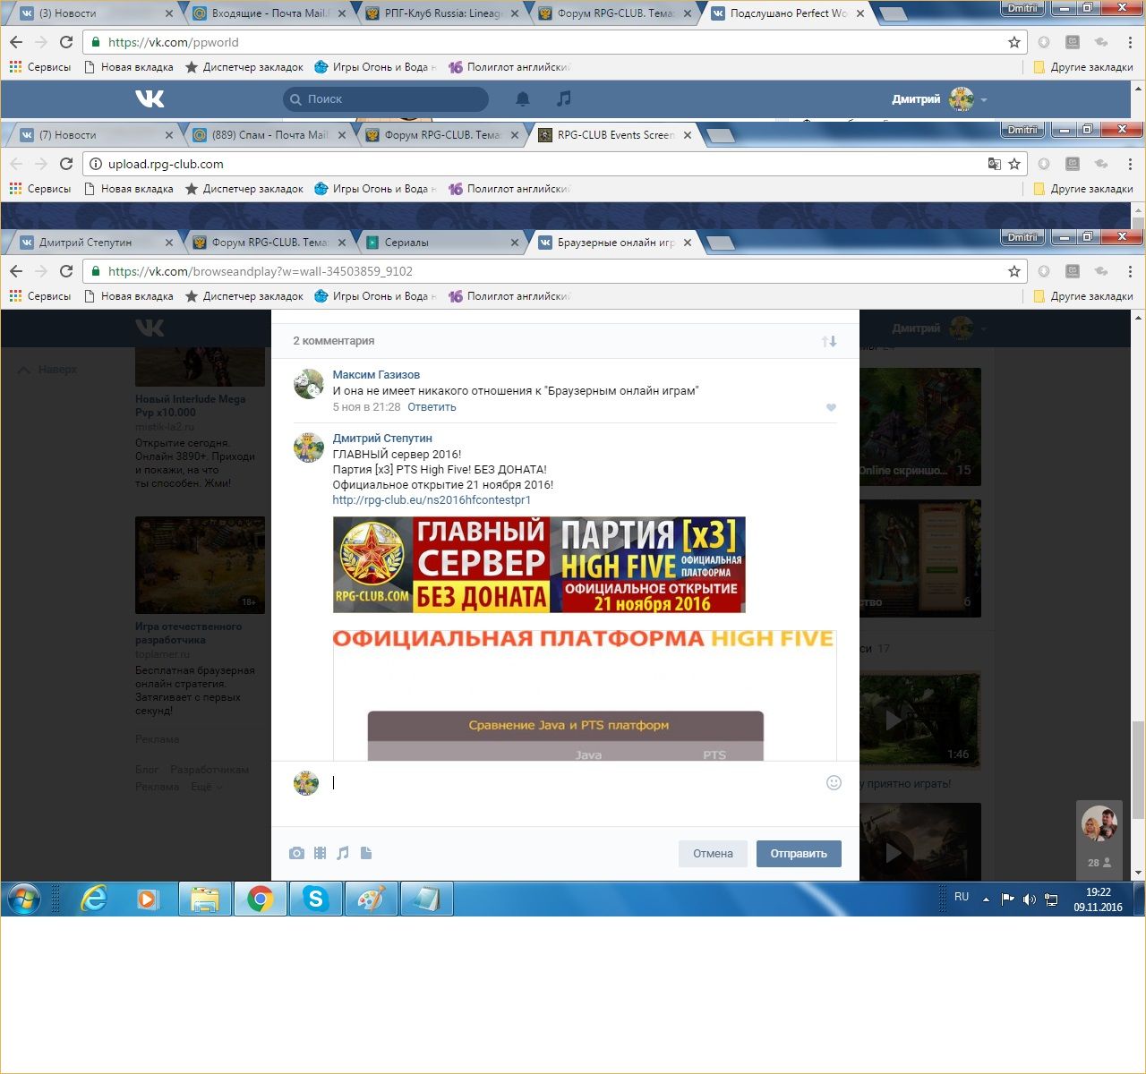This screenshot has height=1074, width=1146.
Task: Open Полиглот английский bookmark in browseandplay window
Action: tap(509, 296)
